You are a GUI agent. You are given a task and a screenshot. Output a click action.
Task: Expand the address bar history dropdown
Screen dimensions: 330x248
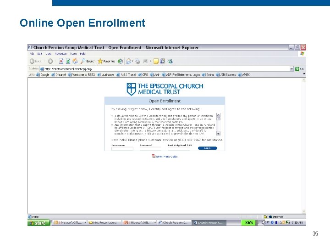[x=291, y=69]
